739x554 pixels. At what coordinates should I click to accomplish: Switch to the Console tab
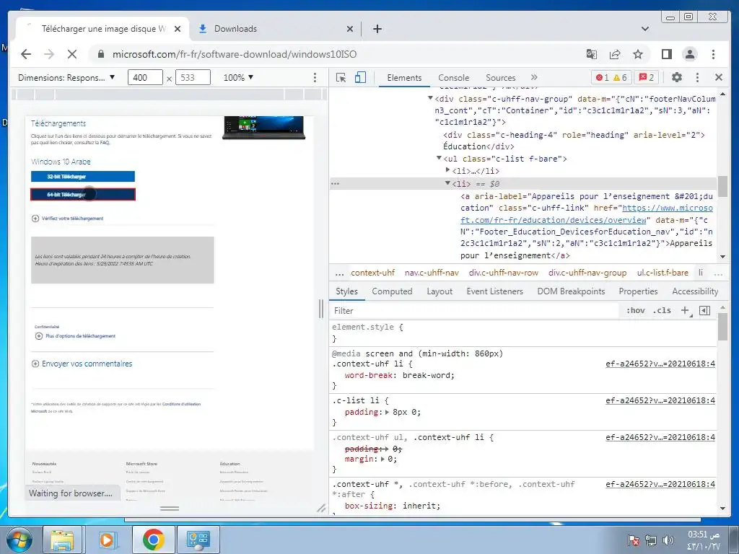[453, 78]
